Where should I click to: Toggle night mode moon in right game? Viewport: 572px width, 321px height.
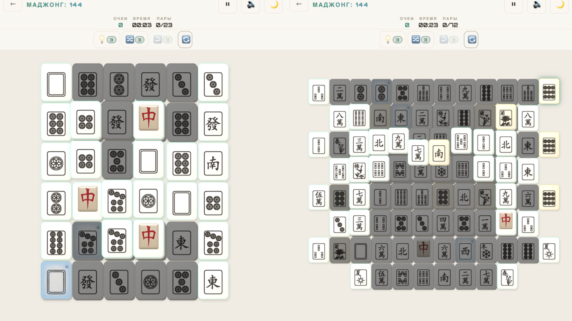pos(560,4)
